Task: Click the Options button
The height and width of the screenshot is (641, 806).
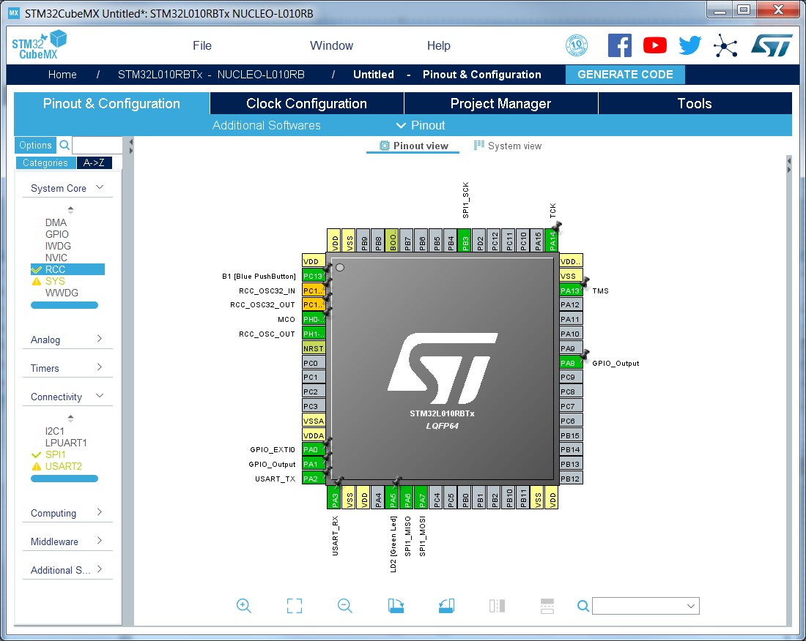Action: [x=35, y=145]
